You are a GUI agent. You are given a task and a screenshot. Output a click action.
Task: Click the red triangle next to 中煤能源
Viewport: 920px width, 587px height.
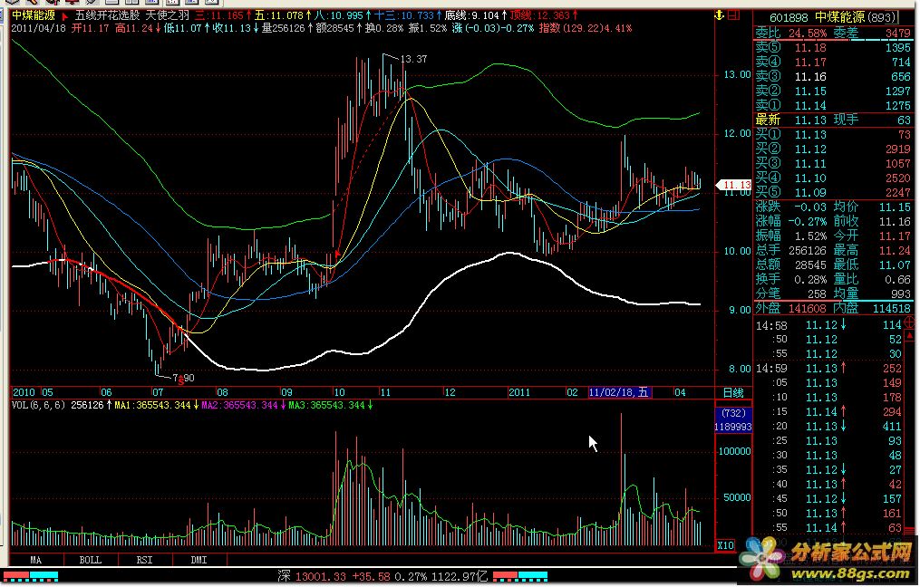coord(64,16)
